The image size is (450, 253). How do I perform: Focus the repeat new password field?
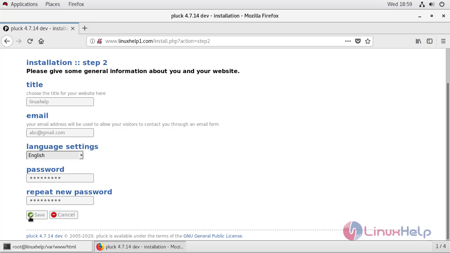tap(60, 200)
